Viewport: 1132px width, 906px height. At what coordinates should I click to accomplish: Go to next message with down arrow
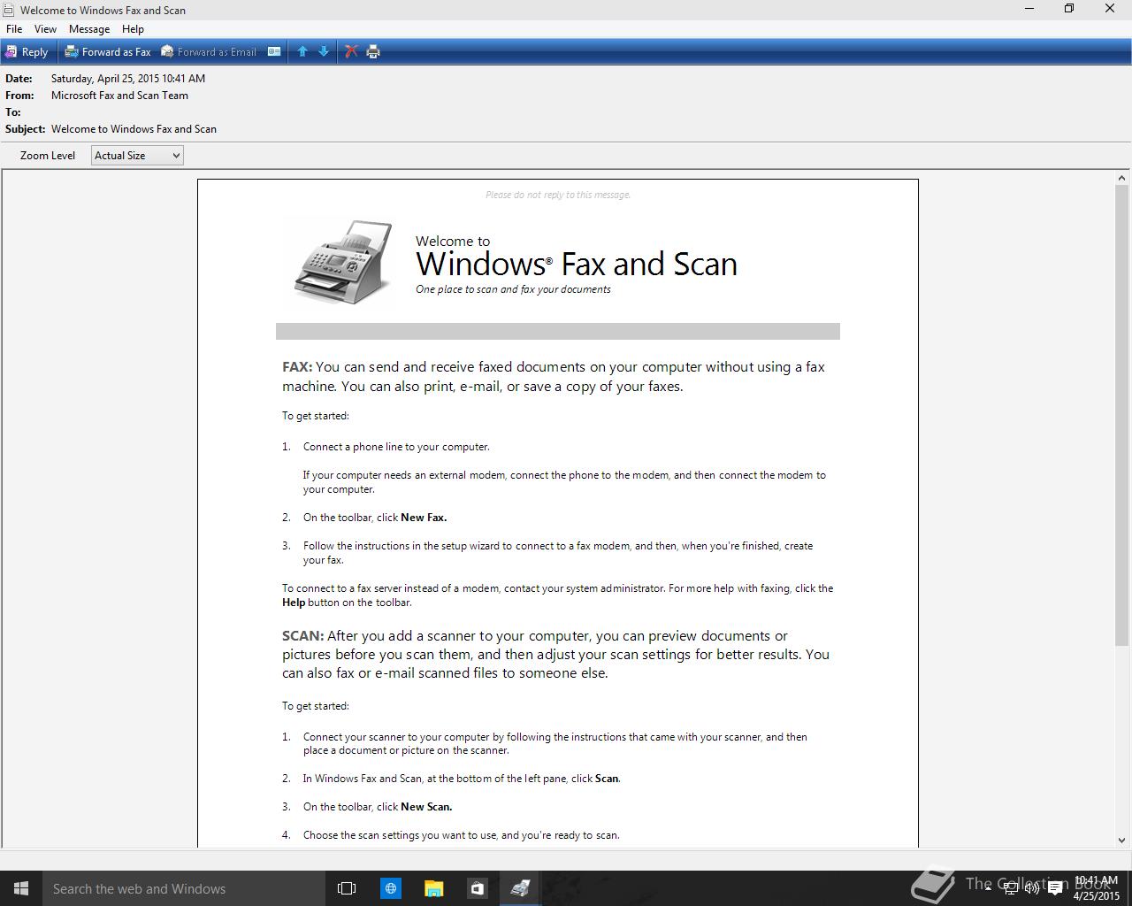324,51
